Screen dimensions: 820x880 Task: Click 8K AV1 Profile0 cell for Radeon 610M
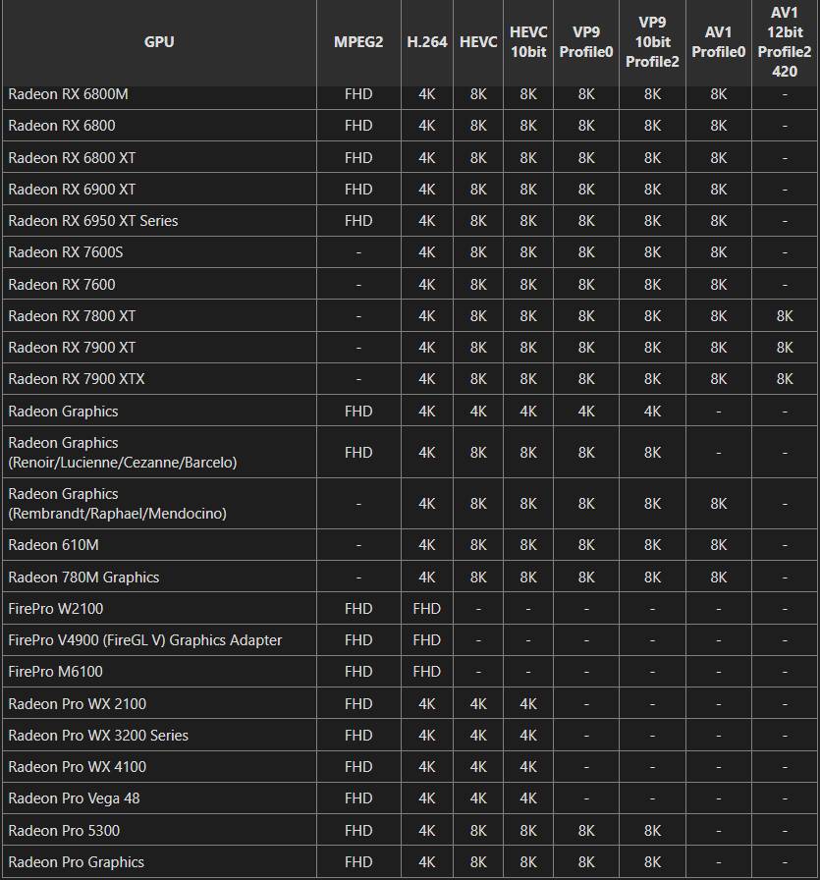719,545
